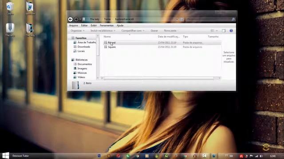
Task: Open the Editar menu
Action: pyautogui.click(x=84, y=26)
